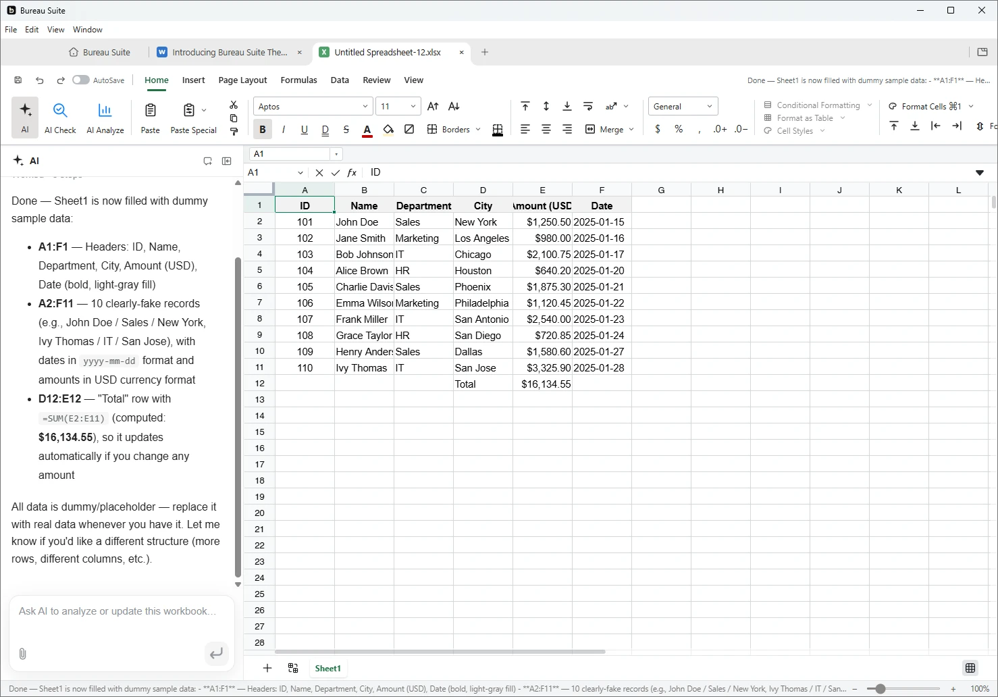This screenshot has width=998, height=697.
Task: Increase decimal places
Action: 720,129
